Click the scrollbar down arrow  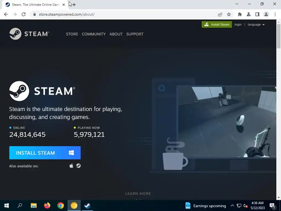point(279,198)
